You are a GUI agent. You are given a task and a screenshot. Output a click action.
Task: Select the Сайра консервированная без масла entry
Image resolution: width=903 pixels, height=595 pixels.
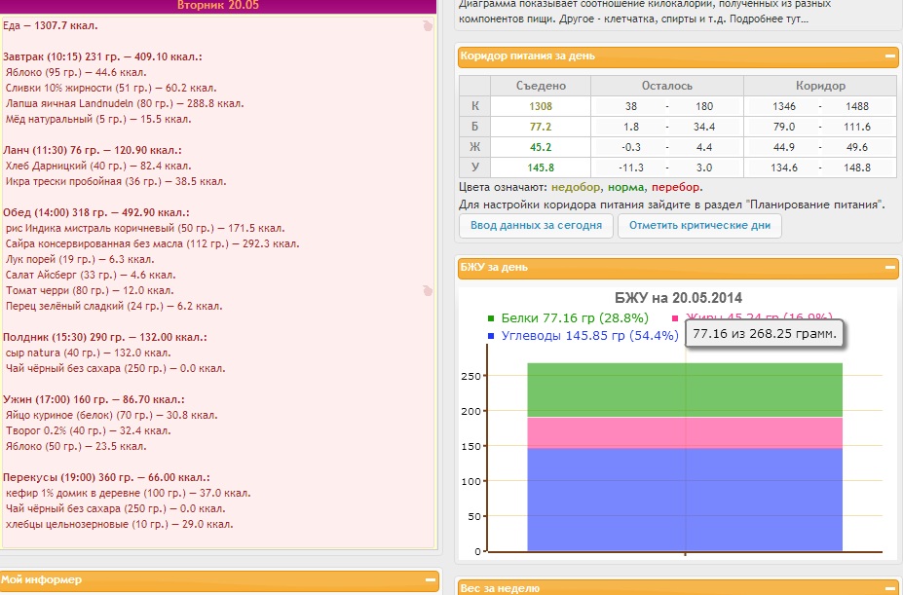click(153, 243)
